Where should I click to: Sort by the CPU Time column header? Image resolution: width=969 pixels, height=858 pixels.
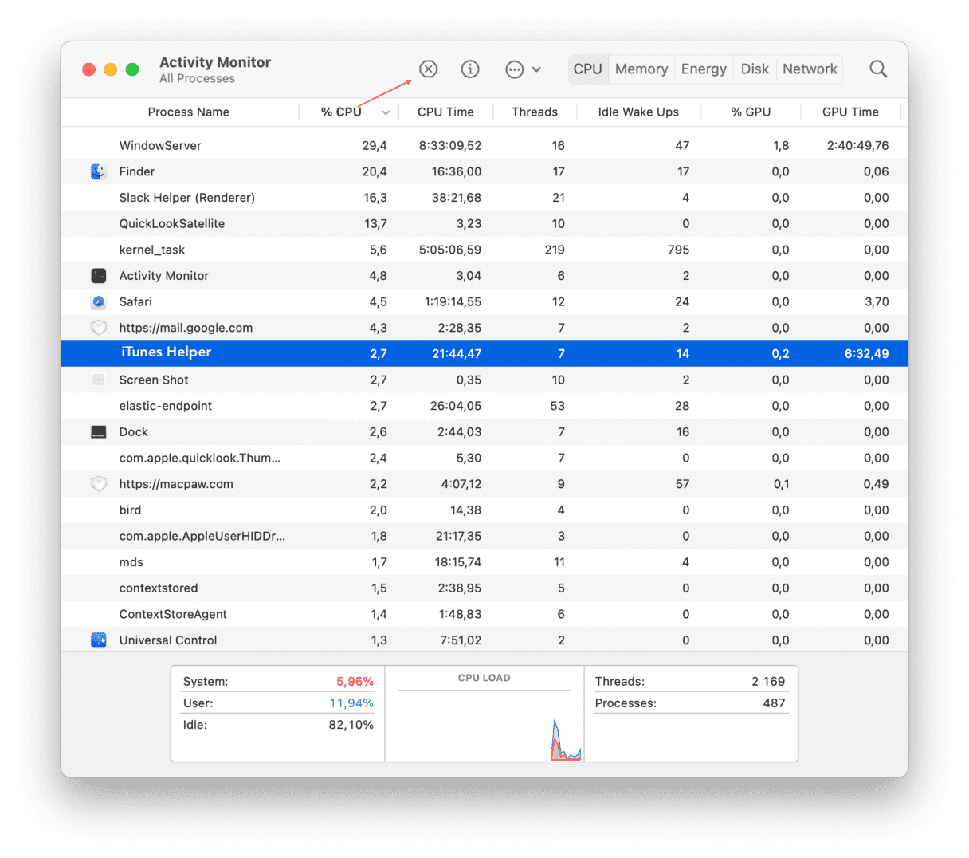(445, 112)
